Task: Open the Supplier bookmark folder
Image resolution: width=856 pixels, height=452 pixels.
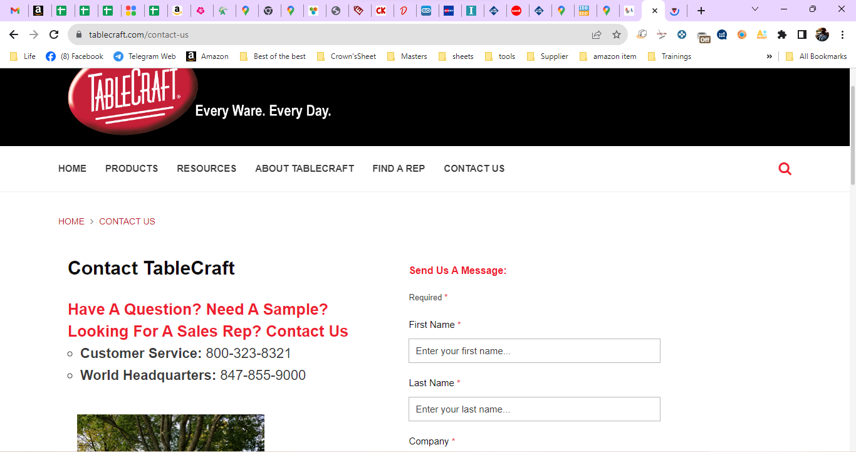Action: click(547, 56)
